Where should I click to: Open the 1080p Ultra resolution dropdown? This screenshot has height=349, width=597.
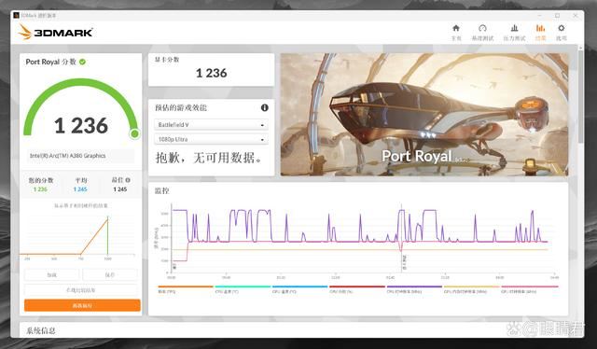tap(211, 139)
